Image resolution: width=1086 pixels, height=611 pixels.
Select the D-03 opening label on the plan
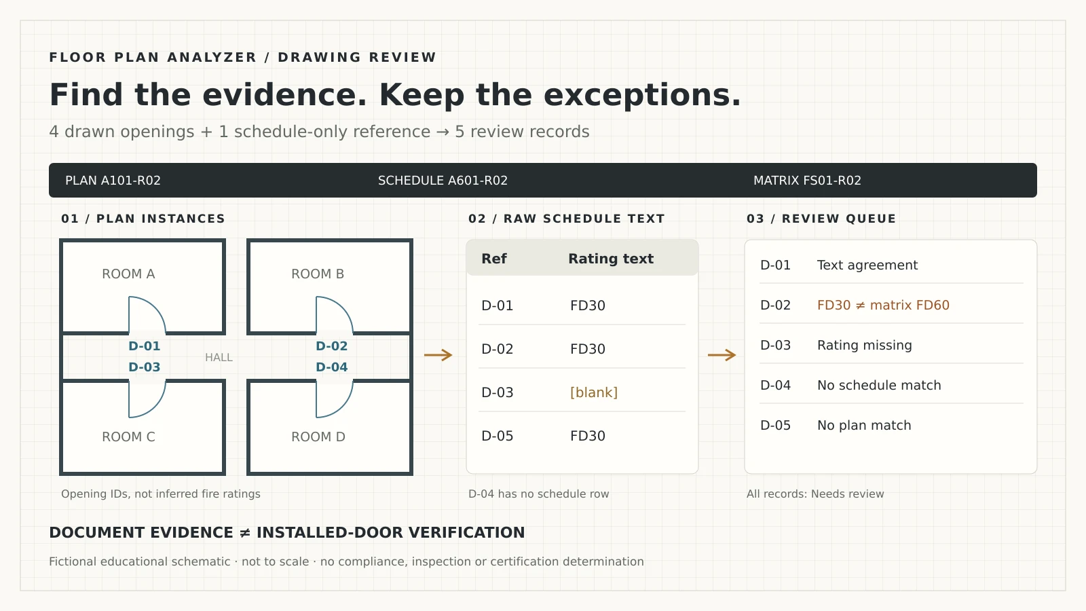pos(145,367)
